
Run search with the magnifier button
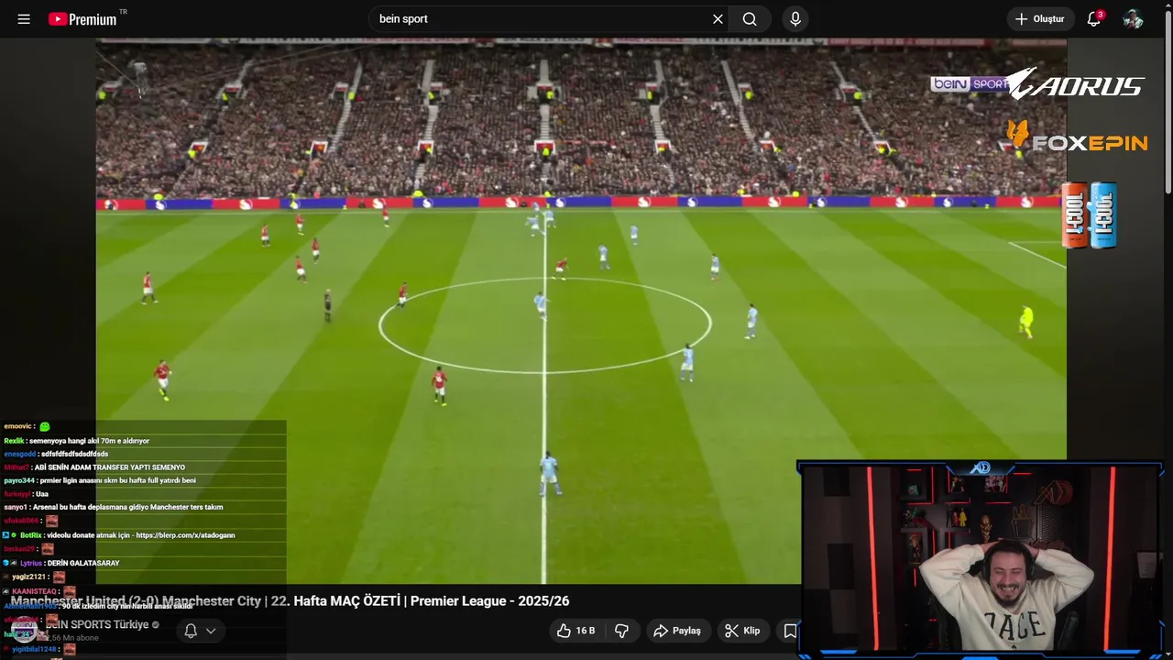750,18
